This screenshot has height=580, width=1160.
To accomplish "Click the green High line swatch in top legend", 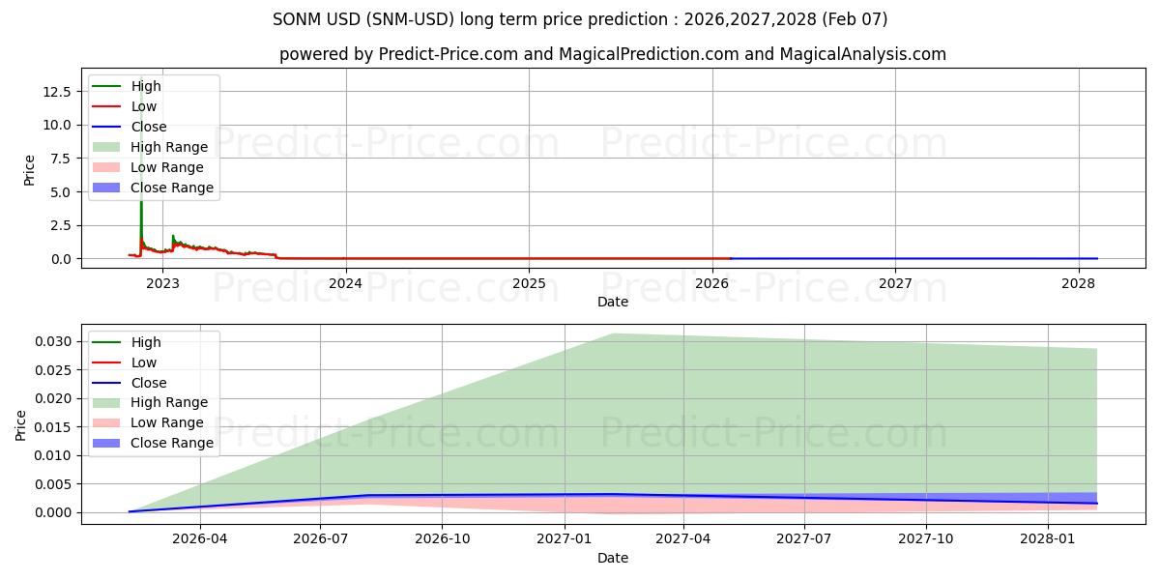I will [x=107, y=87].
